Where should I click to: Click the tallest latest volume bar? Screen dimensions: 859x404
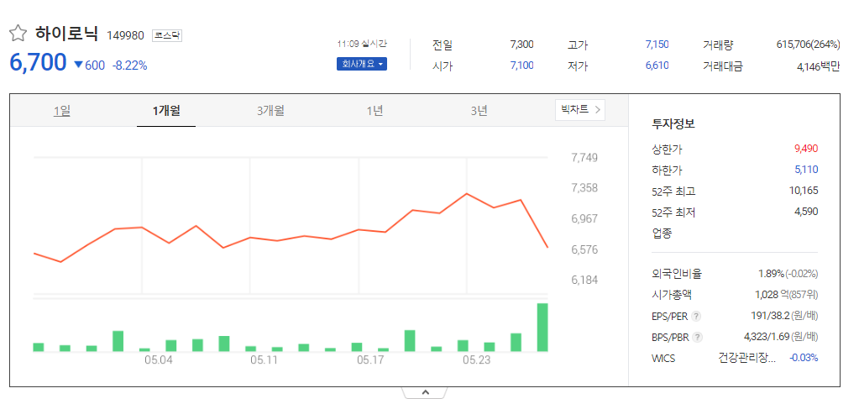point(542,328)
